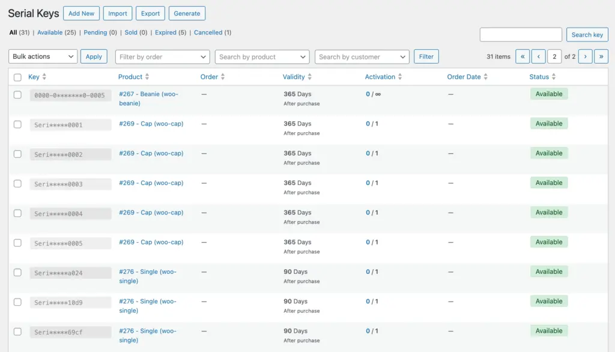Toggle the select-all checkbox in header
Screen dimensions: 615x352
pos(17,77)
